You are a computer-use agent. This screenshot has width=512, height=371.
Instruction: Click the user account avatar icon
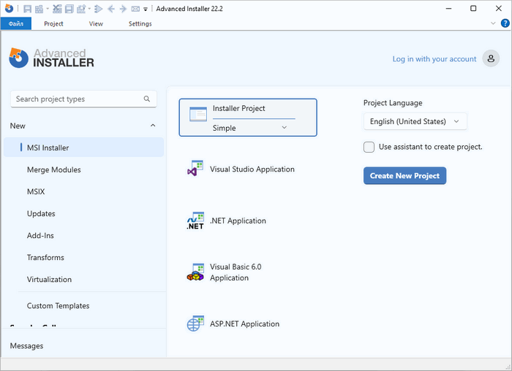pos(491,59)
